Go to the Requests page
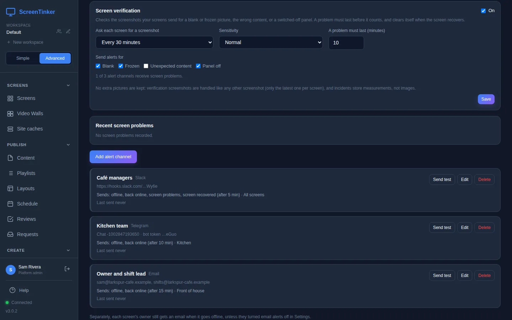This screenshot has width=512, height=320. pos(39,234)
